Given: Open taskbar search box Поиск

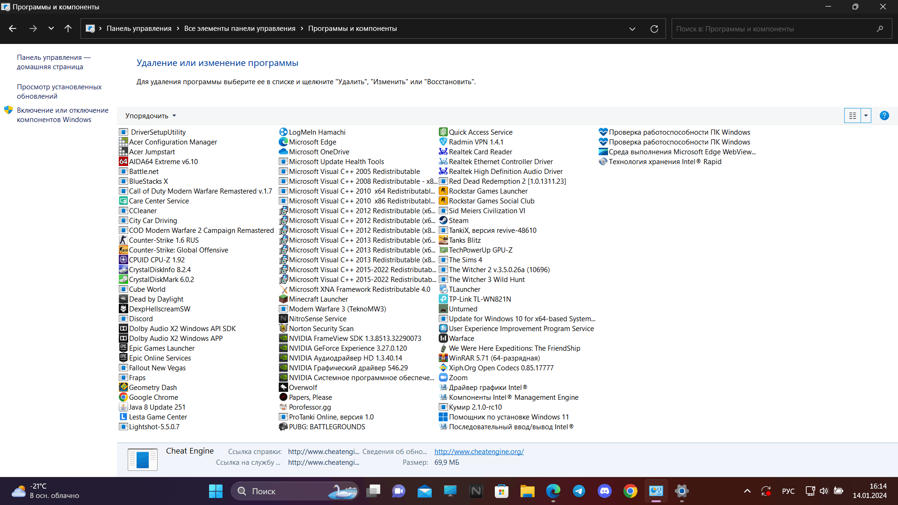Looking at the screenshot, I should click(295, 491).
